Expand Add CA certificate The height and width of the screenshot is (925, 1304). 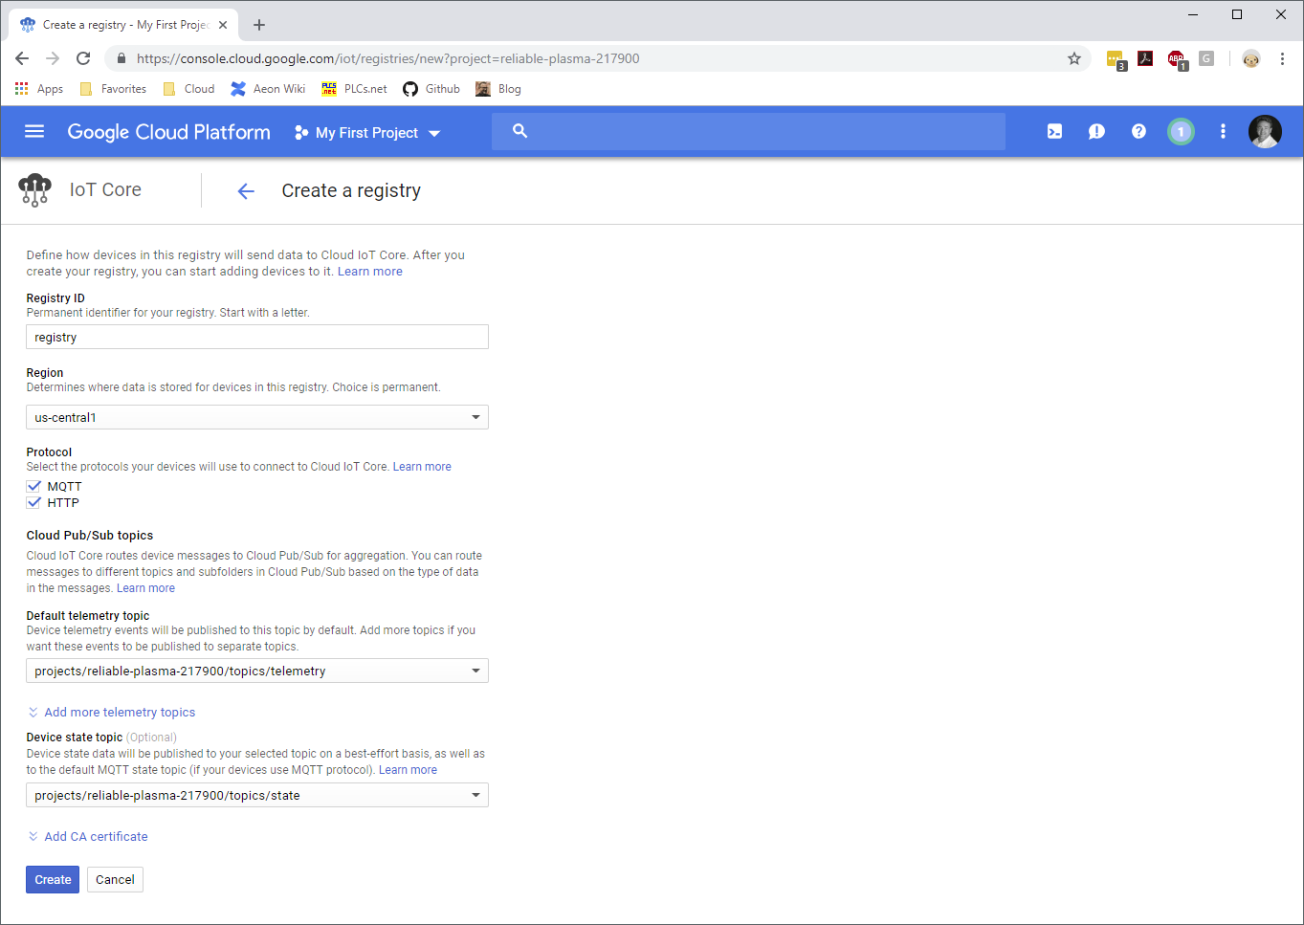point(87,837)
